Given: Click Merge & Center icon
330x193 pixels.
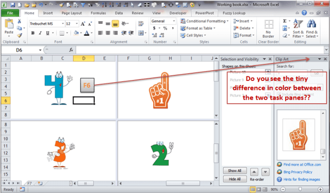Looking at the screenshot, I should point(141,33).
